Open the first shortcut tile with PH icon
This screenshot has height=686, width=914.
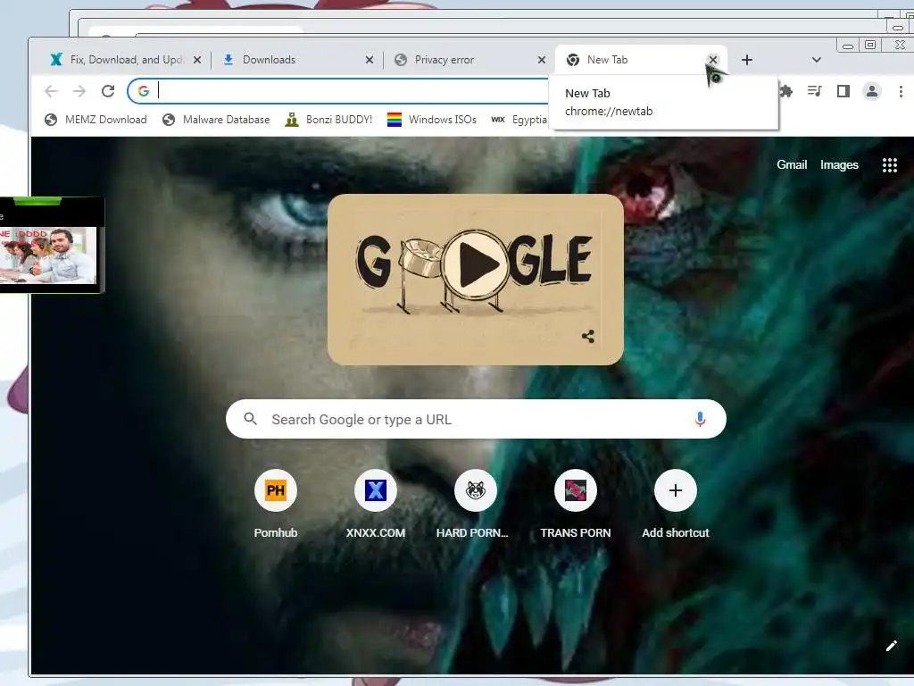[x=276, y=490]
